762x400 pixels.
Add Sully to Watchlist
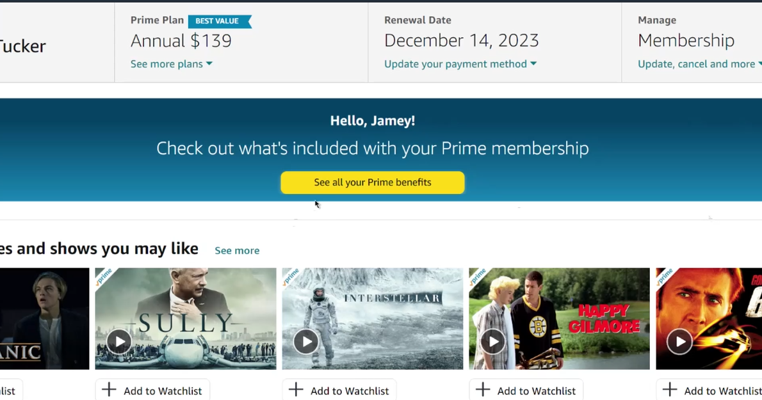(x=162, y=390)
